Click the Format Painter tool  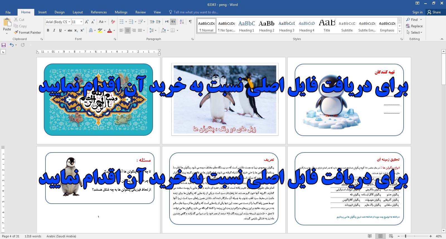coord(27,33)
